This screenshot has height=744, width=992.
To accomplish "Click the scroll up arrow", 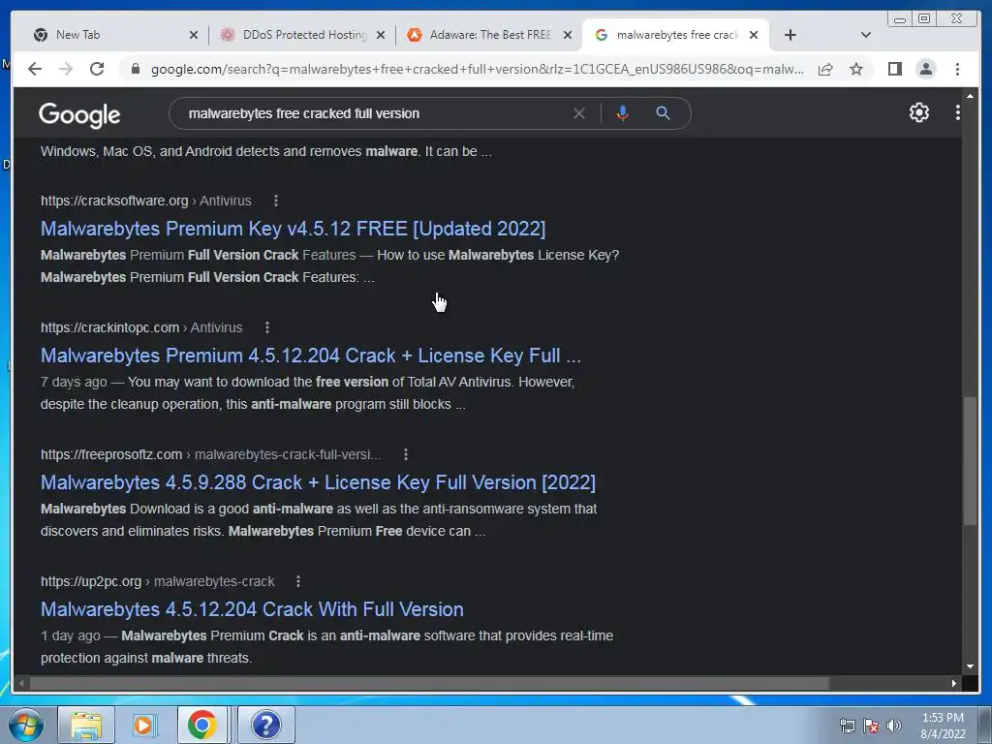I will click(970, 96).
